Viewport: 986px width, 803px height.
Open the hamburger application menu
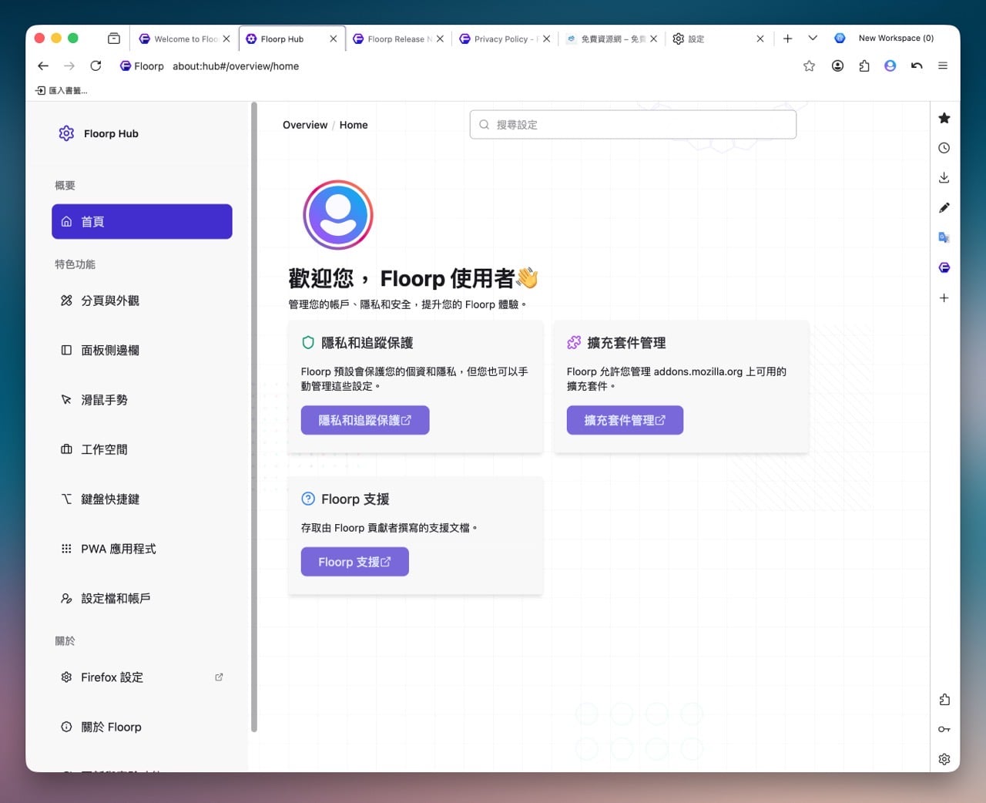(x=942, y=66)
